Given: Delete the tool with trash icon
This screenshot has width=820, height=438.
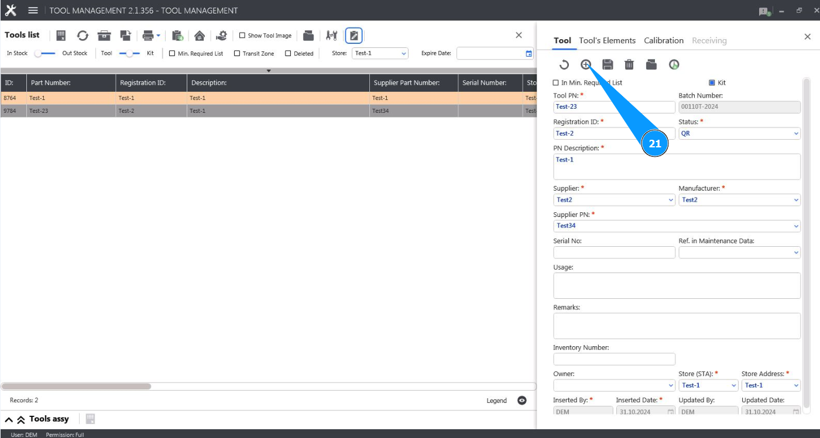Looking at the screenshot, I should pyautogui.click(x=629, y=65).
